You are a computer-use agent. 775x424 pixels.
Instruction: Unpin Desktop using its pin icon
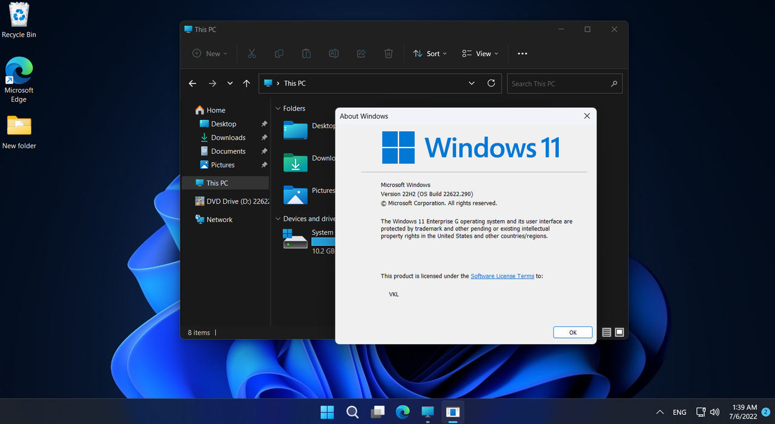click(x=264, y=123)
